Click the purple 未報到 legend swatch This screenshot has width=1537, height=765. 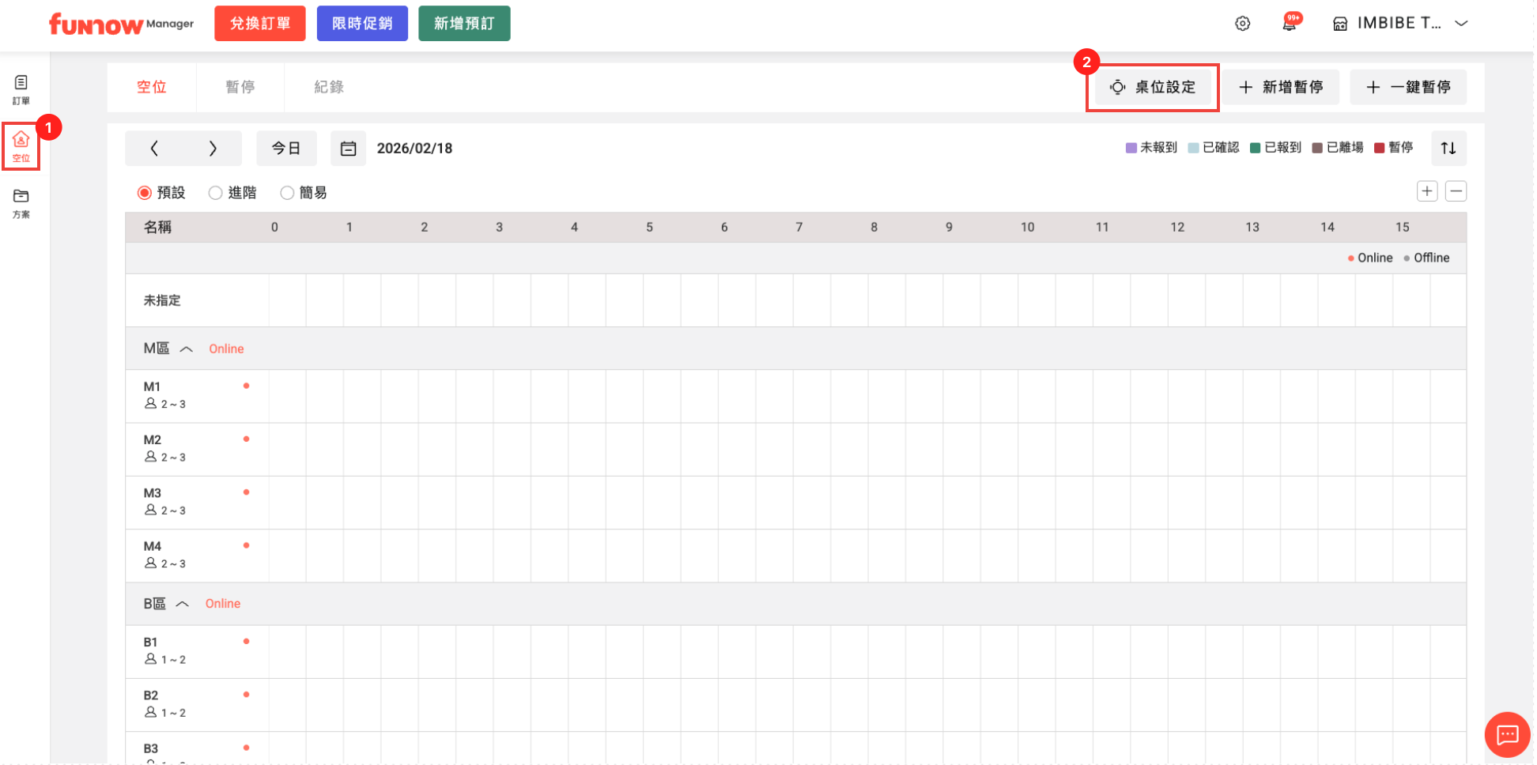(1131, 148)
